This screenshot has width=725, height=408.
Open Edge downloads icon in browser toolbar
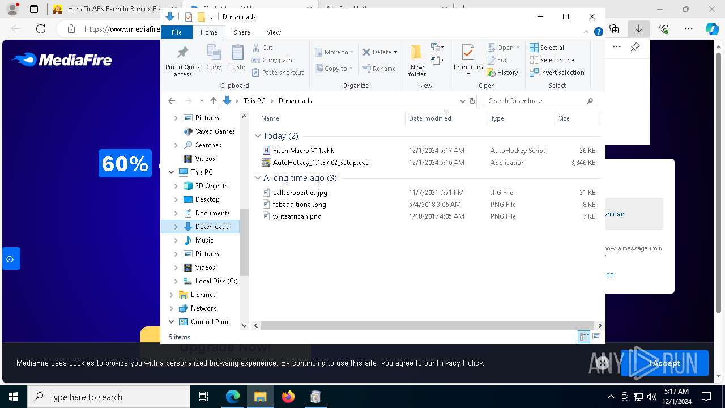pos(638,29)
